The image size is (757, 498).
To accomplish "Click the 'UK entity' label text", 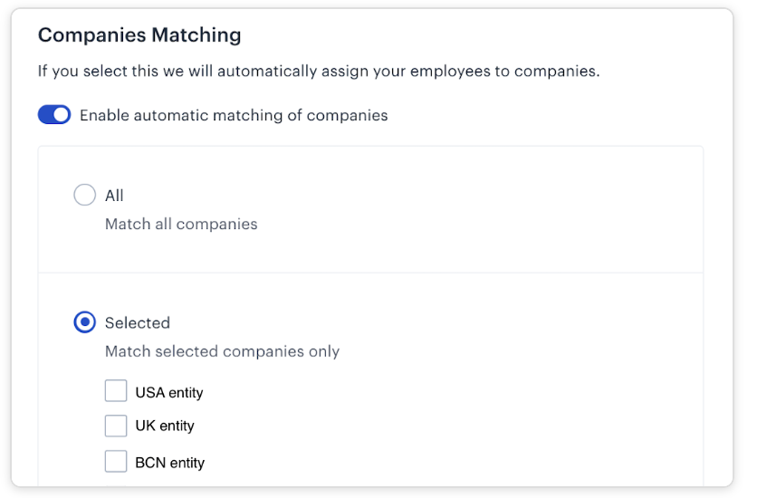I will 165,426.
